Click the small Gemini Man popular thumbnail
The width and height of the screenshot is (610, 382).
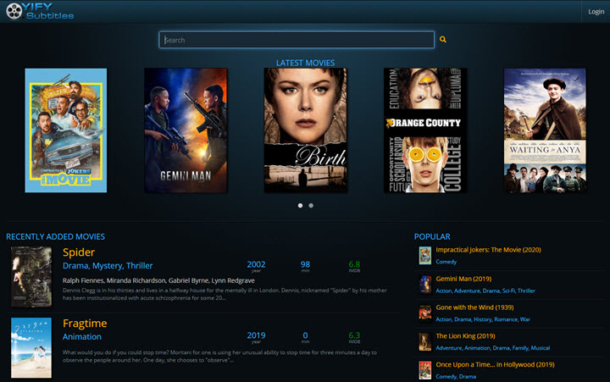point(425,285)
